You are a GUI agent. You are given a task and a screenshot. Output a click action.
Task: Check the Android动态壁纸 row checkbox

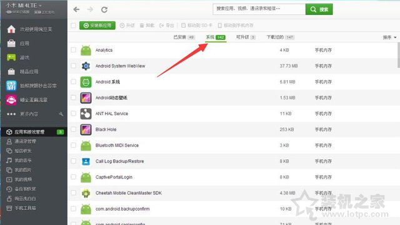[x=74, y=97]
